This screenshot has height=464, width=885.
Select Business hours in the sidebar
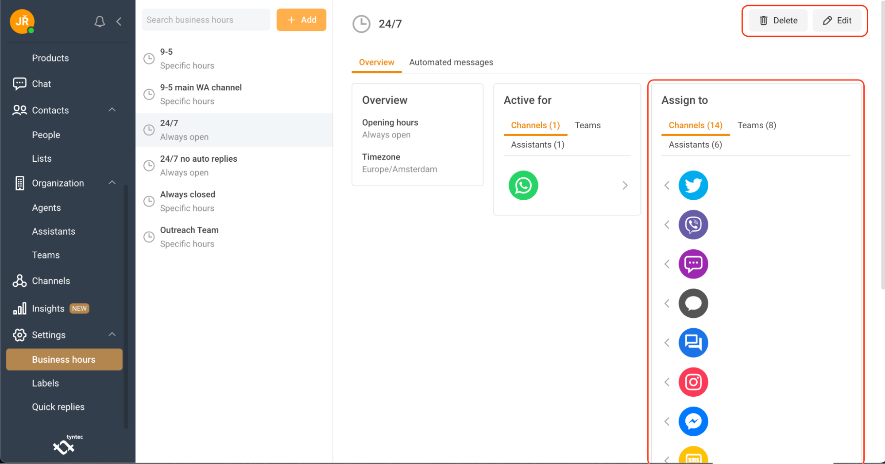point(64,359)
